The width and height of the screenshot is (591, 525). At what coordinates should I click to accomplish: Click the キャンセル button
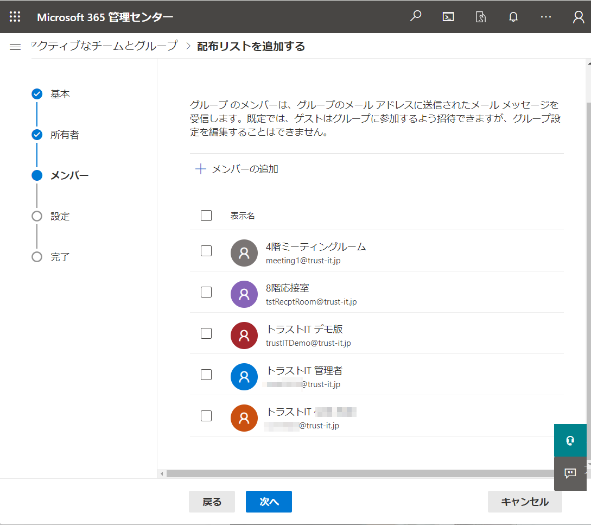click(525, 502)
